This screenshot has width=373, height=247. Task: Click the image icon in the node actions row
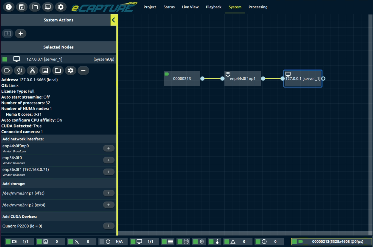tap(45, 70)
